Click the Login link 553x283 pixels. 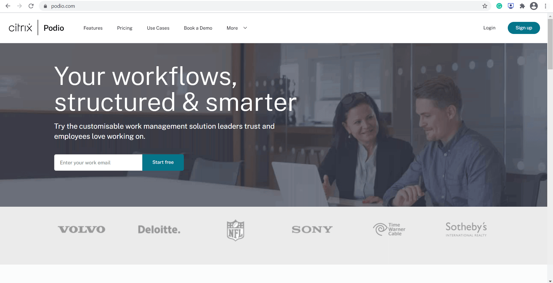point(489,28)
